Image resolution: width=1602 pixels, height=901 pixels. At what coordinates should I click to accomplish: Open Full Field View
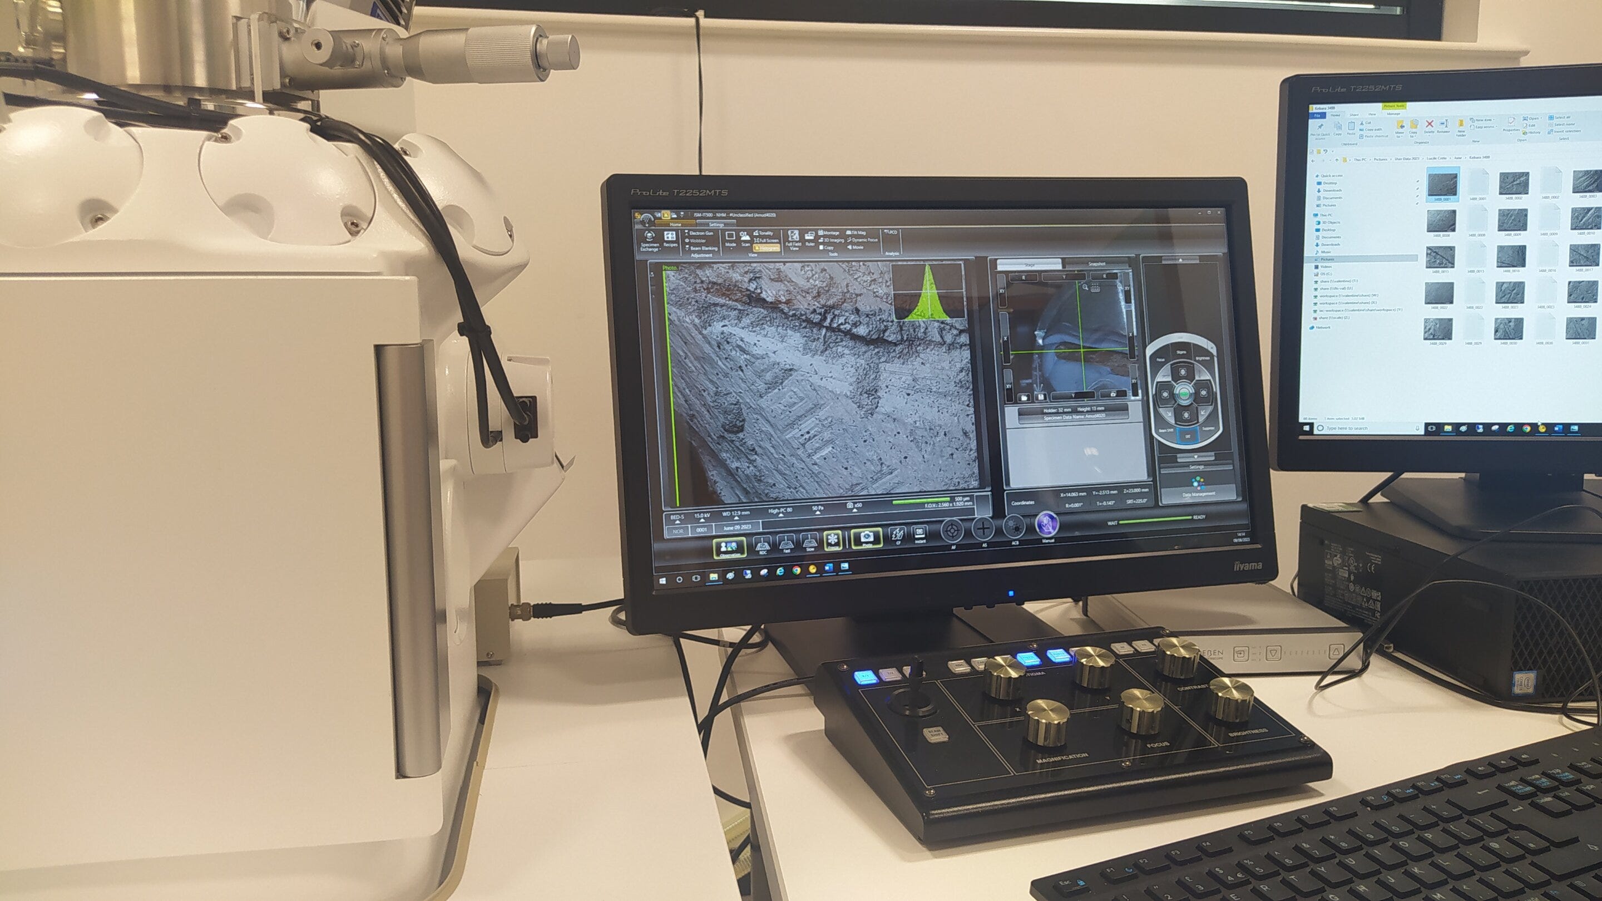pos(794,241)
